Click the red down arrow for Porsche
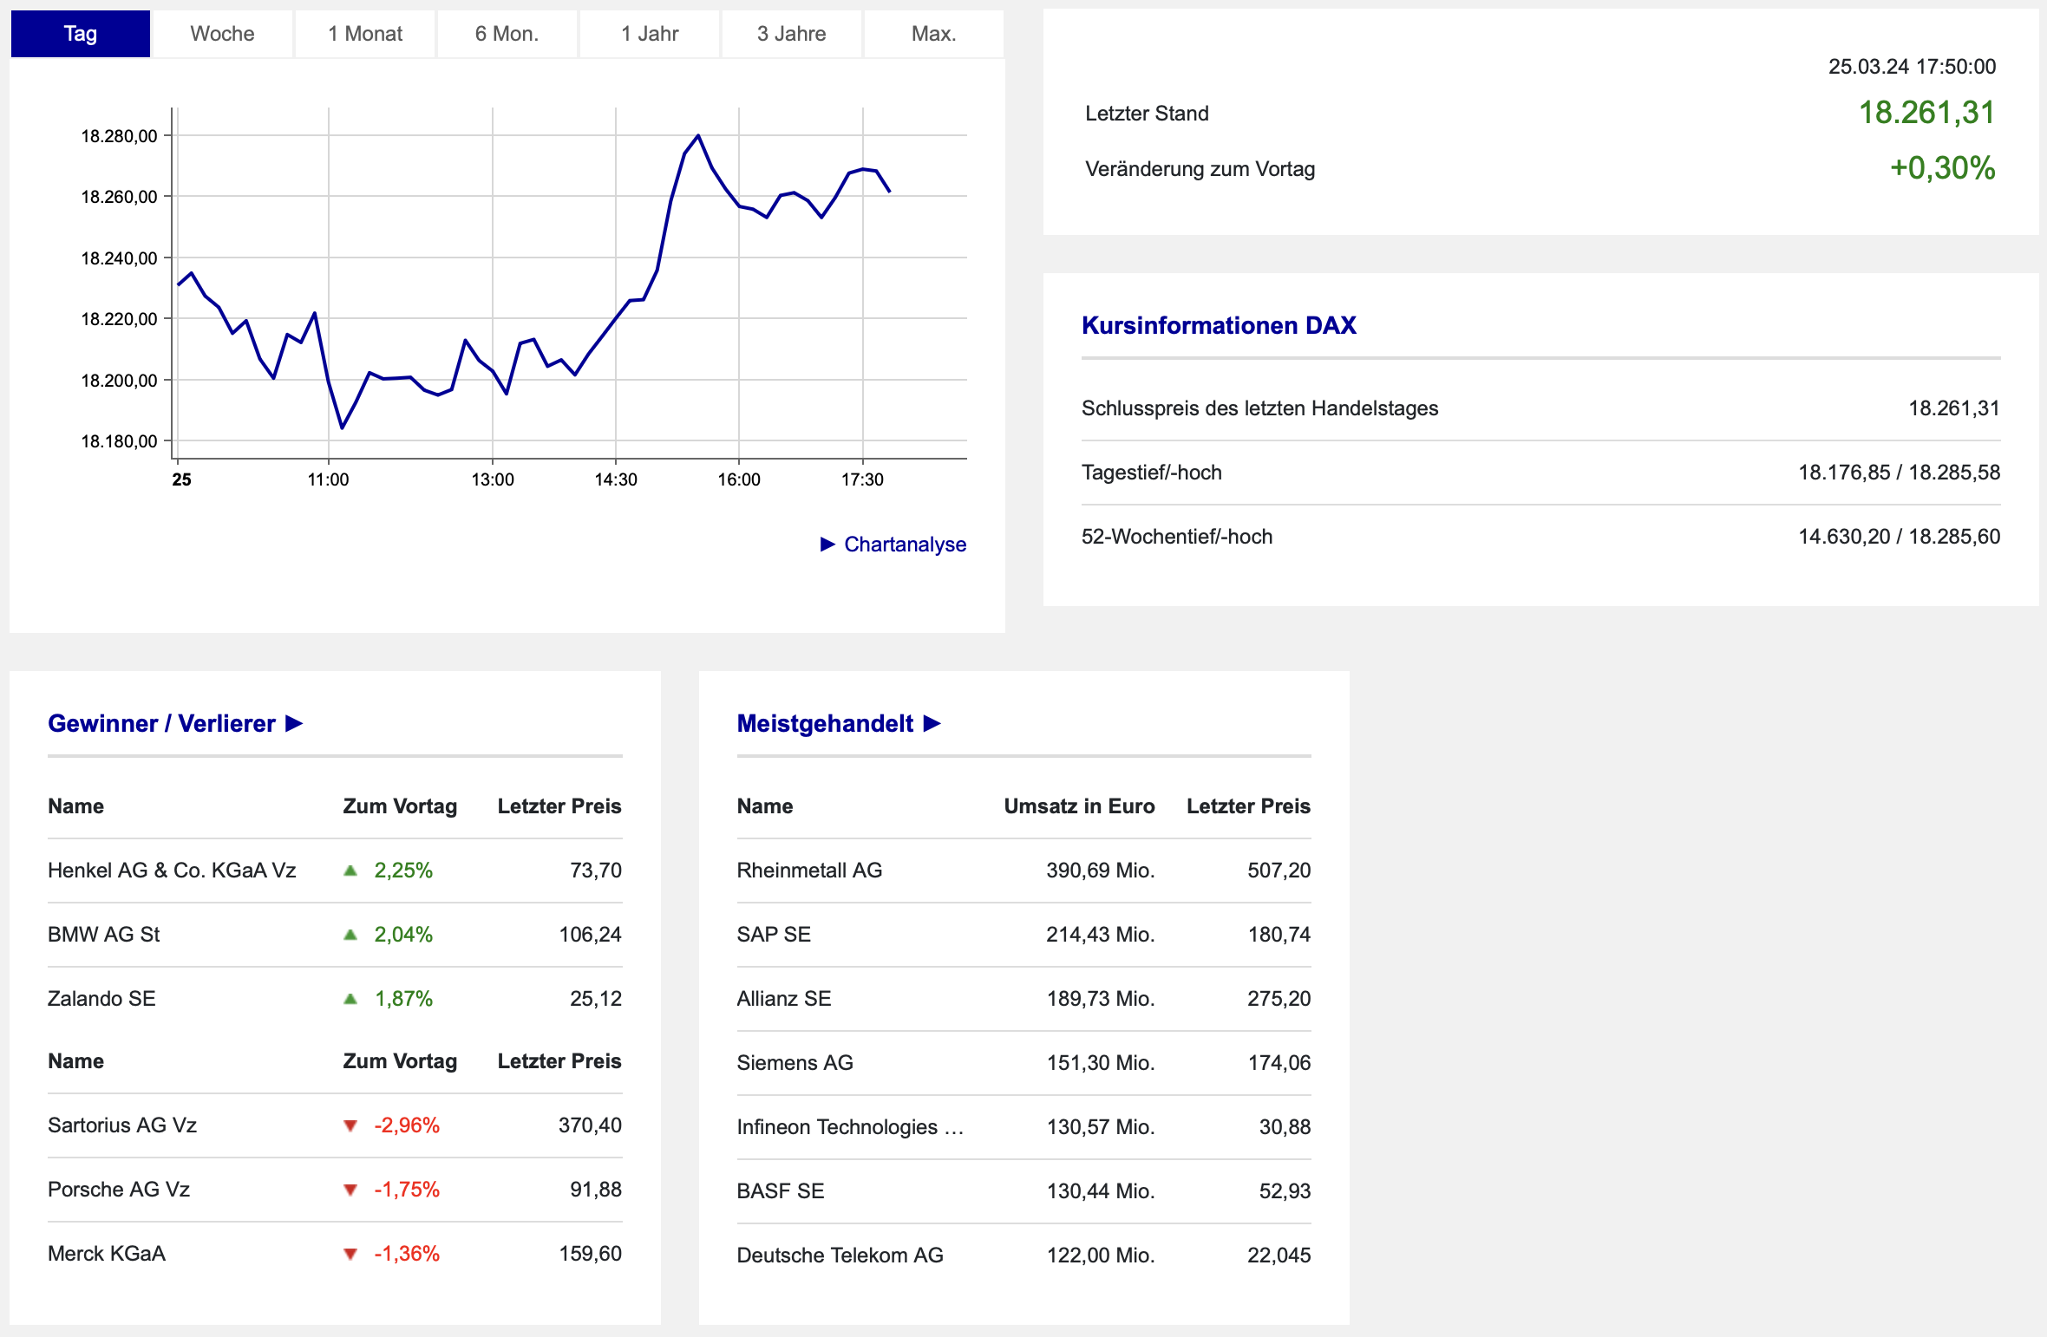 tap(350, 1190)
